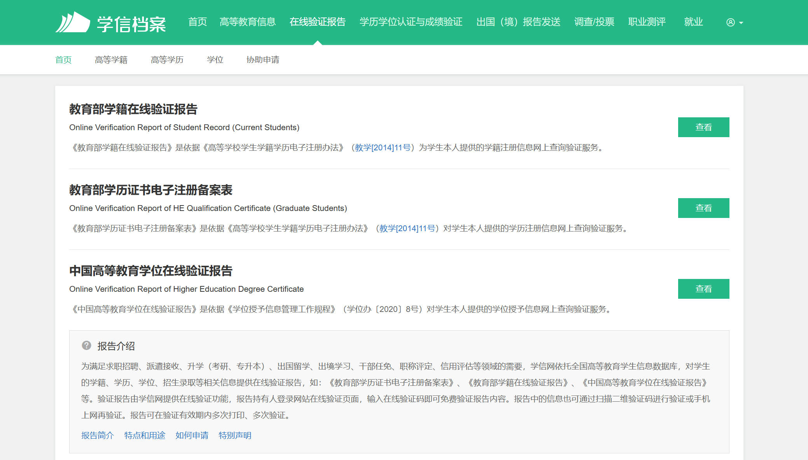This screenshot has width=808, height=460.
Task: Open 教学[2014]11号 link in first report description
Action: [383, 148]
